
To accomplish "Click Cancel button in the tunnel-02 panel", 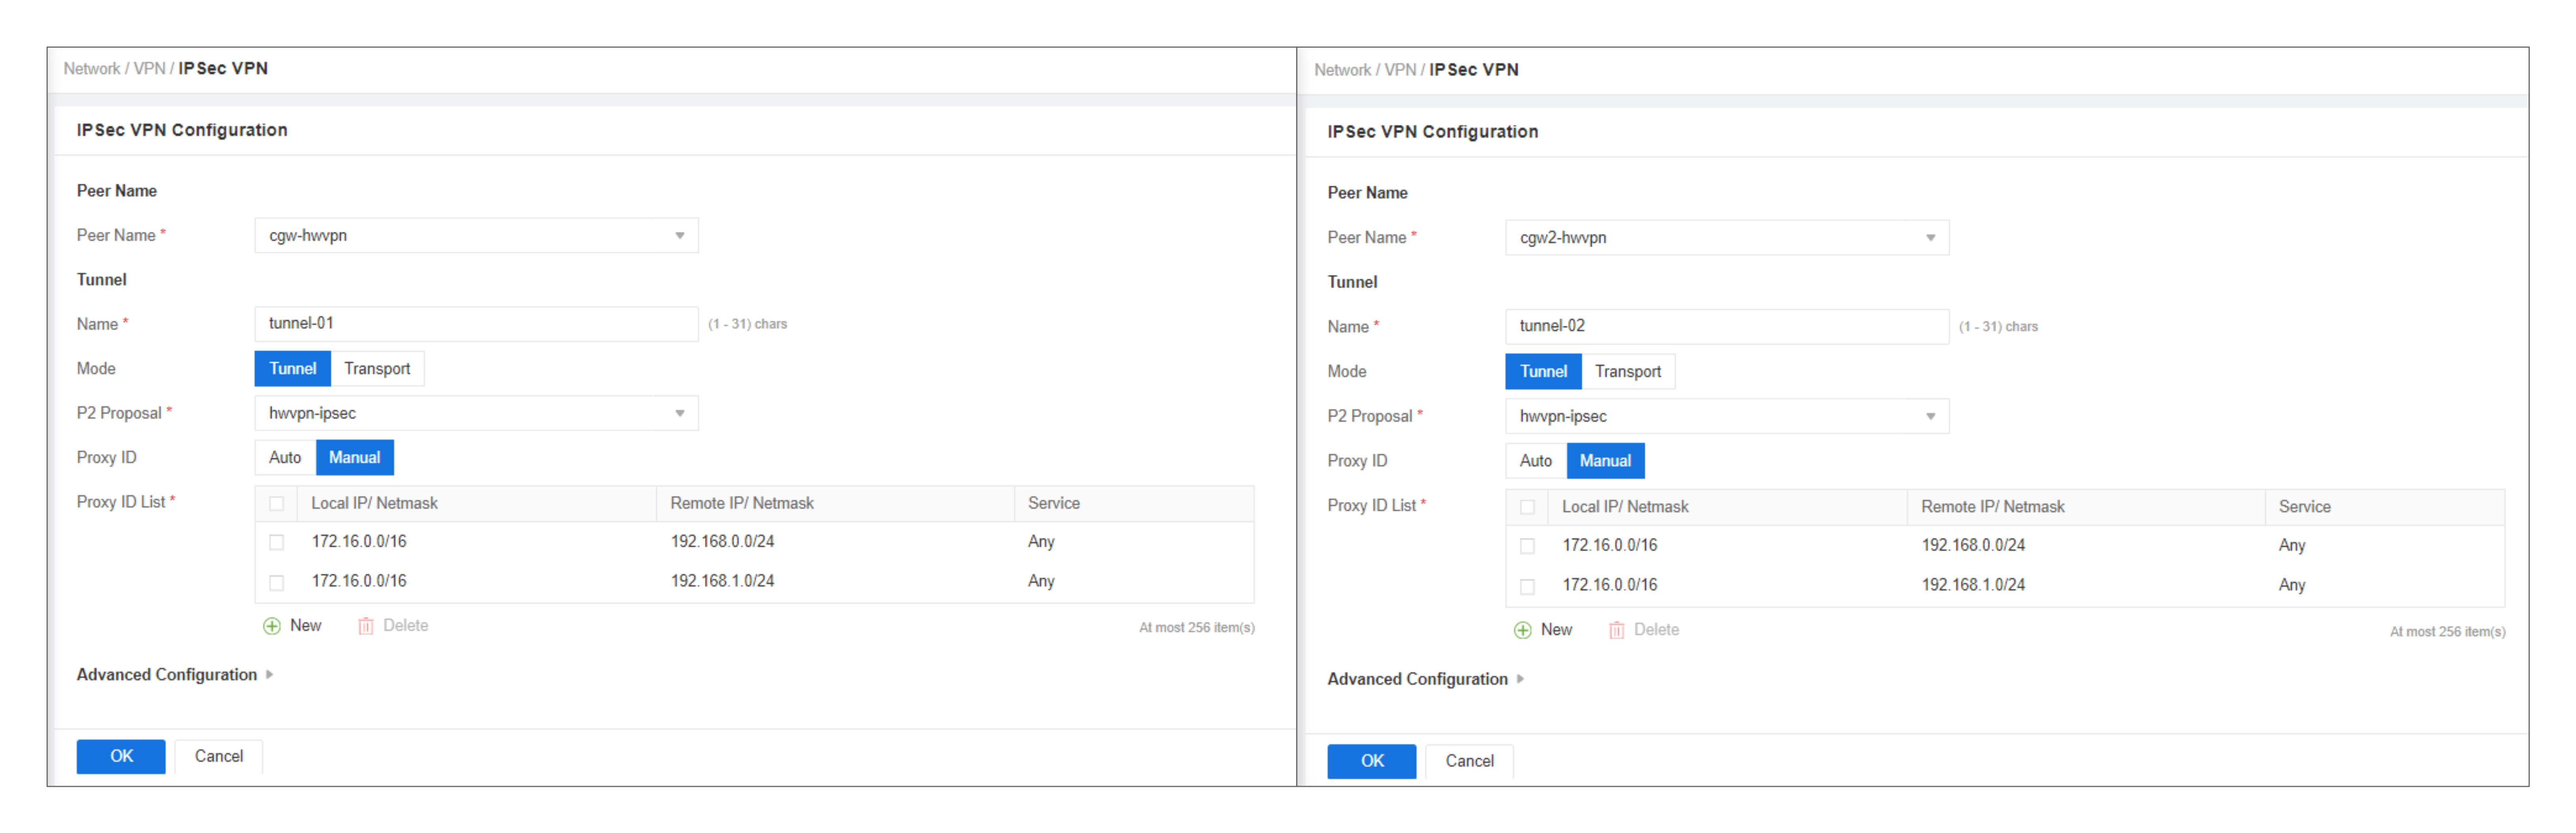I will [x=1469, y=761].
